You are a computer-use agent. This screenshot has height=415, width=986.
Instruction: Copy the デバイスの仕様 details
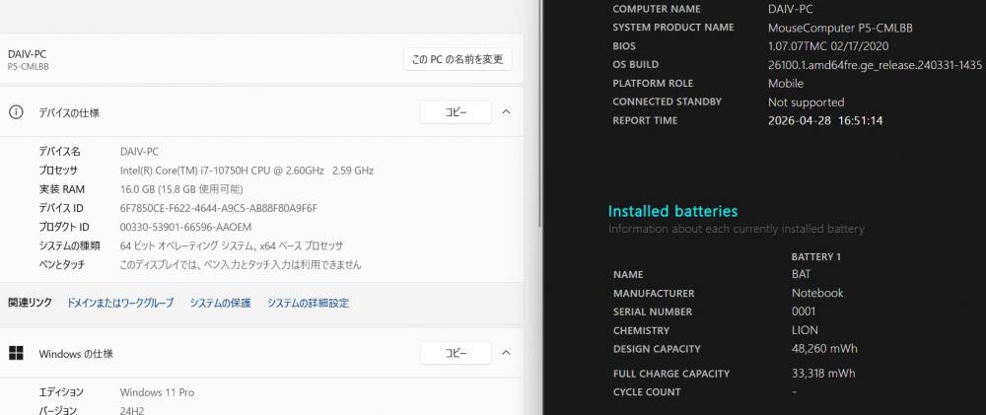tap(456, 112)
